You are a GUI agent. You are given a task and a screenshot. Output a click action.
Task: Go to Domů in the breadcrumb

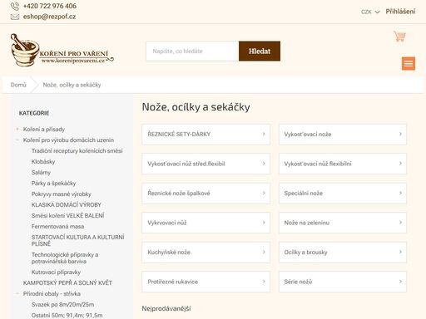click(18, 85)
